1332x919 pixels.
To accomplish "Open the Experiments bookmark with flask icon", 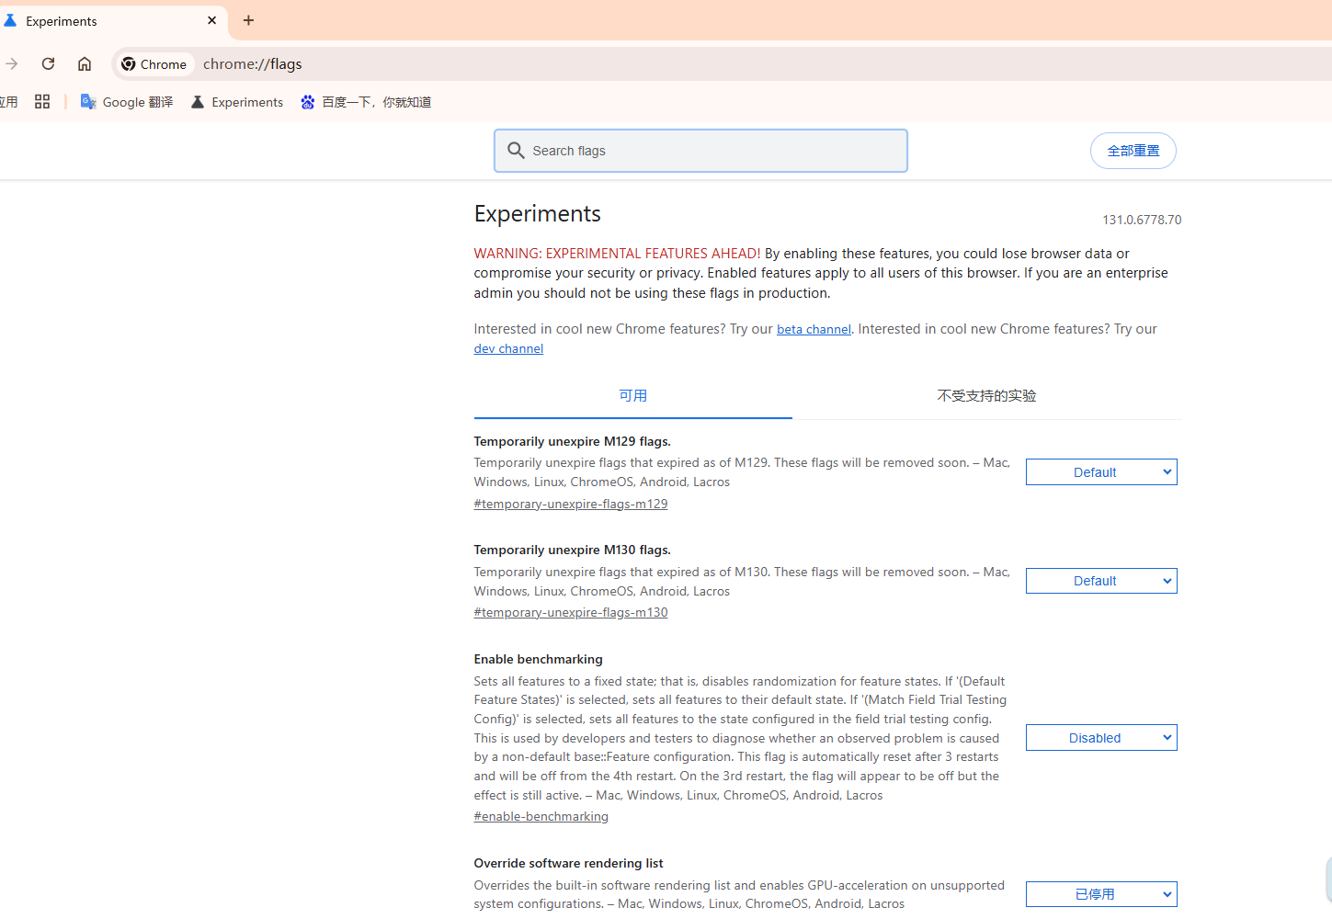I will click(x=237, y=102).
